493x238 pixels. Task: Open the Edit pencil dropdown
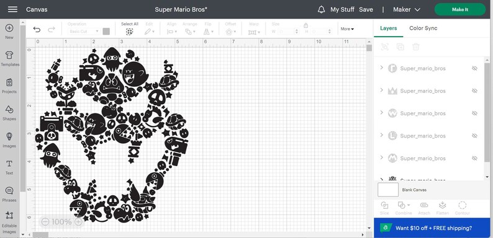pyautogui.click(x=150, y=32)
